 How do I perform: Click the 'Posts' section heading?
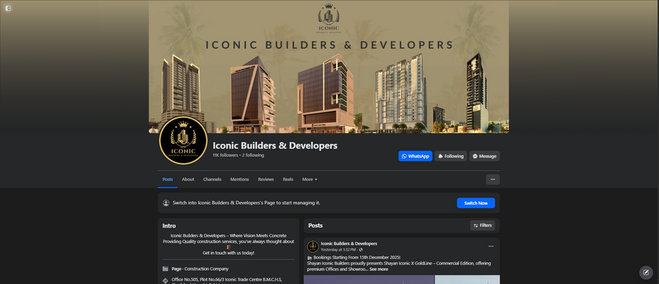[x=315, y=226]
